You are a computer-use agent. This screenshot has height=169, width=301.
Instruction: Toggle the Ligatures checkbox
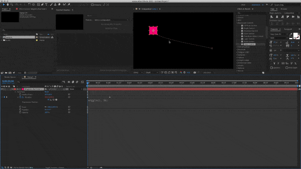tap(271, 68)
